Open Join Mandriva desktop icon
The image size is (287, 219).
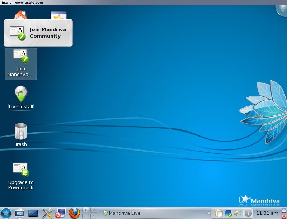tap(21, 63)
